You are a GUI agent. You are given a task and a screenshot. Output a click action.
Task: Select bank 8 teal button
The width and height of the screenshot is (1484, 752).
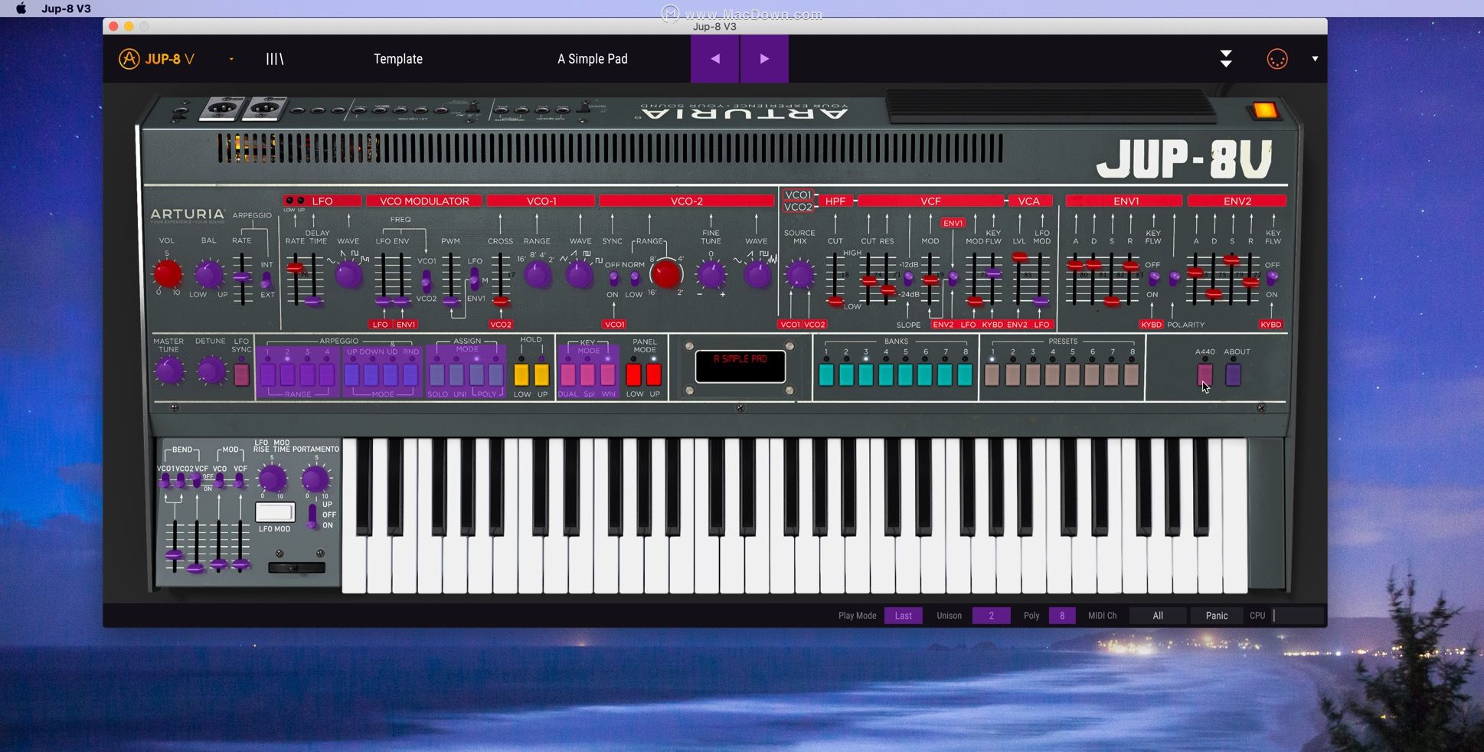pos(965,374)
